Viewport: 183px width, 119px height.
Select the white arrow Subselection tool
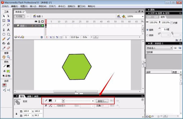[8, 16]
